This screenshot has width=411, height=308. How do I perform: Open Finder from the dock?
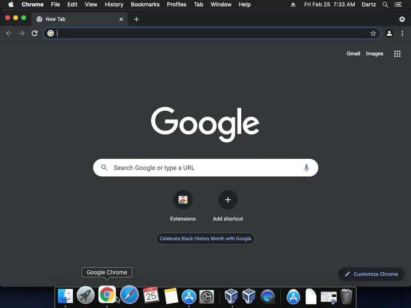pyautogui.click(x=65, y=296)
